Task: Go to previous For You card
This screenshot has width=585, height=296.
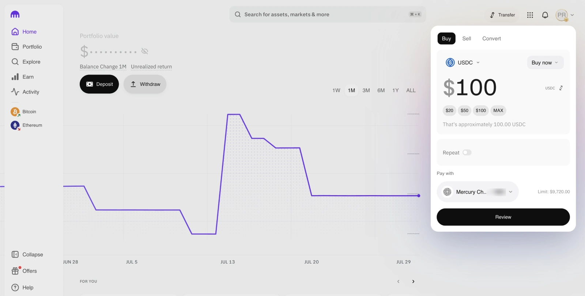Action: (398, 281)
